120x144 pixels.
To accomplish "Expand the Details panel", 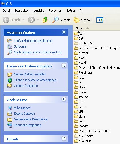I will [64, 138].
